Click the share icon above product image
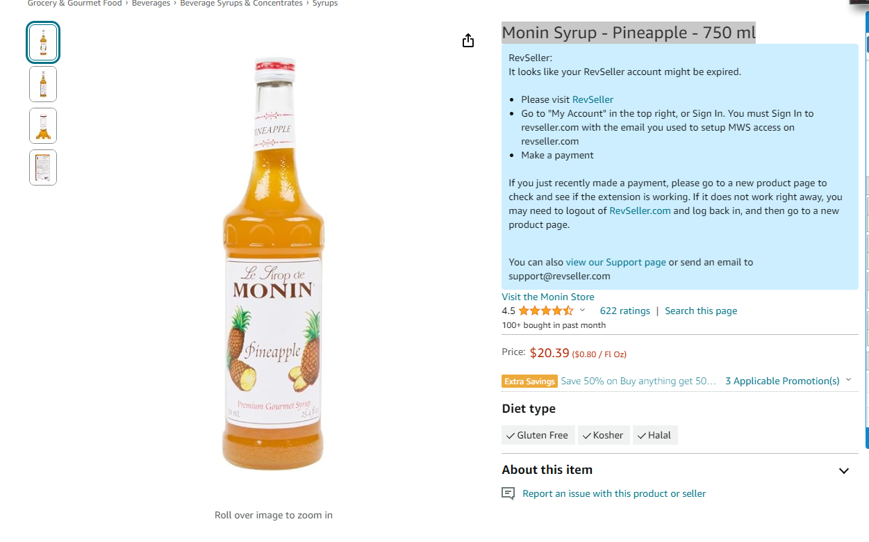This screenshot has height=542, width=869. click(x=468, y=40)
